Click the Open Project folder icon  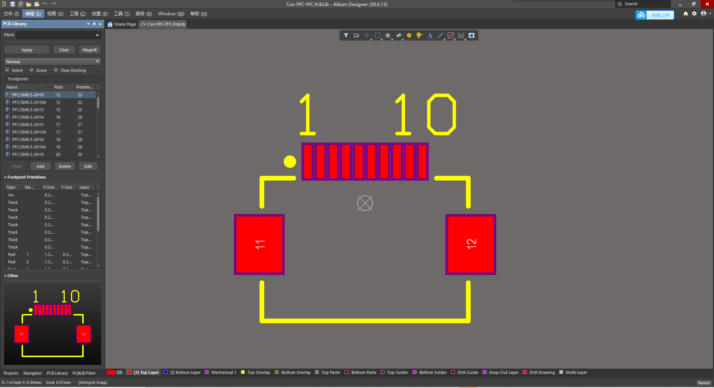(x=37, y=4)
